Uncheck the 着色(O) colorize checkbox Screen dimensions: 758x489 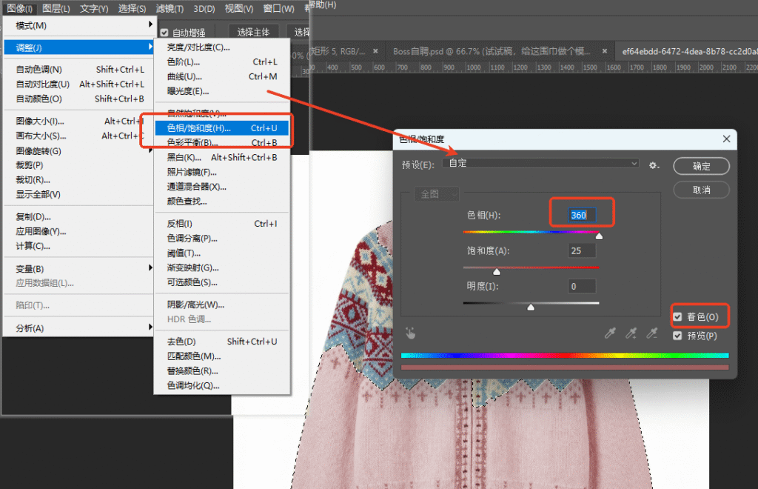(x=678, y=317)
